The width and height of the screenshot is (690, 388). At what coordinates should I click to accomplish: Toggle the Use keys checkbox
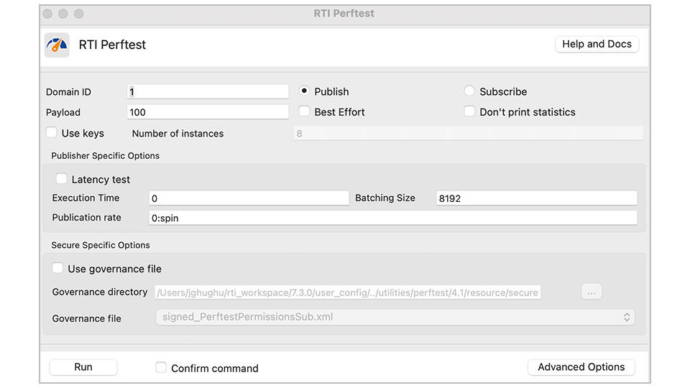pos(52,133)
